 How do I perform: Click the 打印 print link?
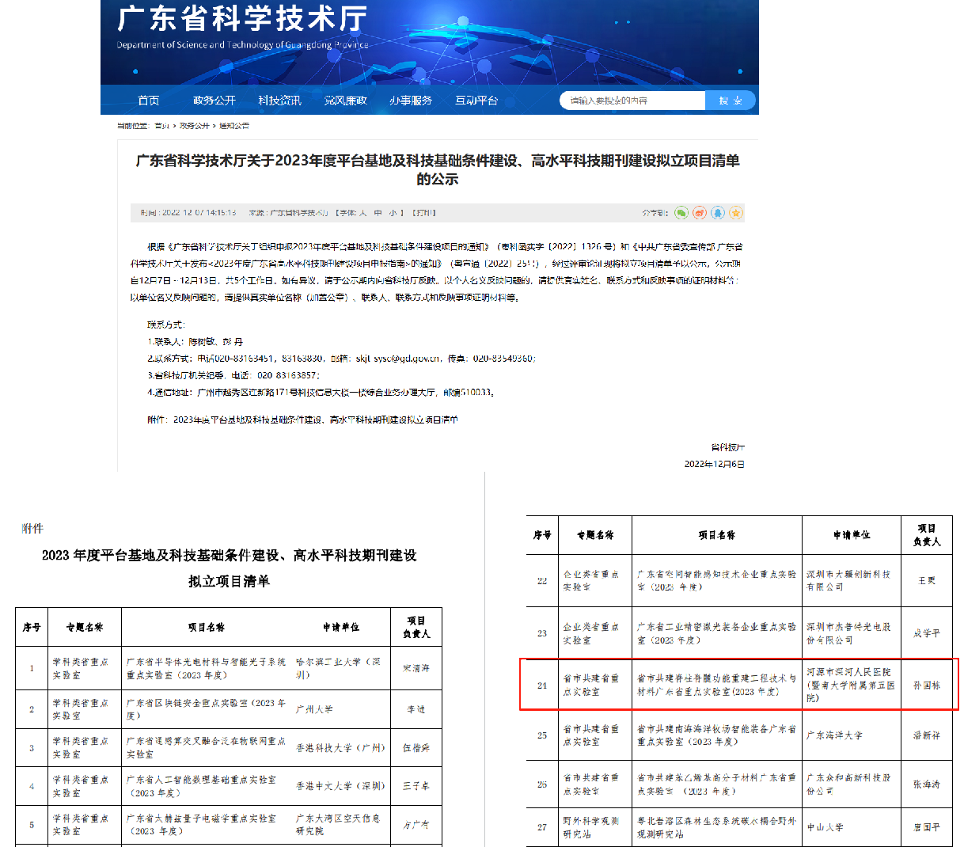[425, 213]
